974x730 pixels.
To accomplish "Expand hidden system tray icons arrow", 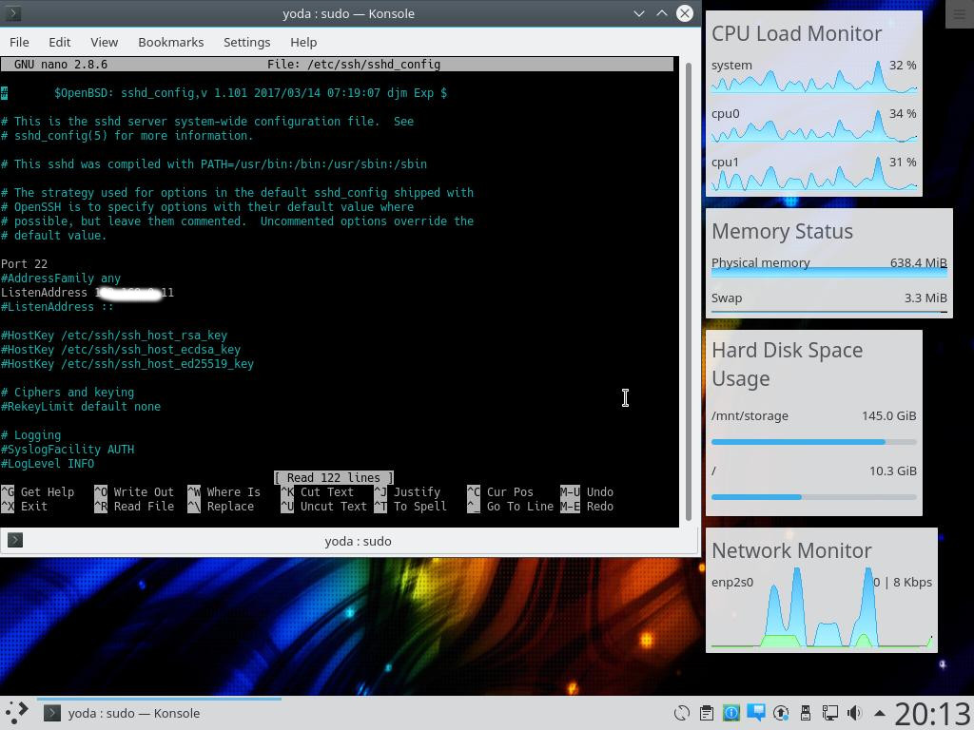I will 879,713.
